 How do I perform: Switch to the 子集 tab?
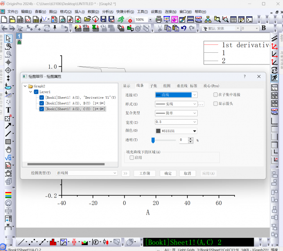point(153,86)
